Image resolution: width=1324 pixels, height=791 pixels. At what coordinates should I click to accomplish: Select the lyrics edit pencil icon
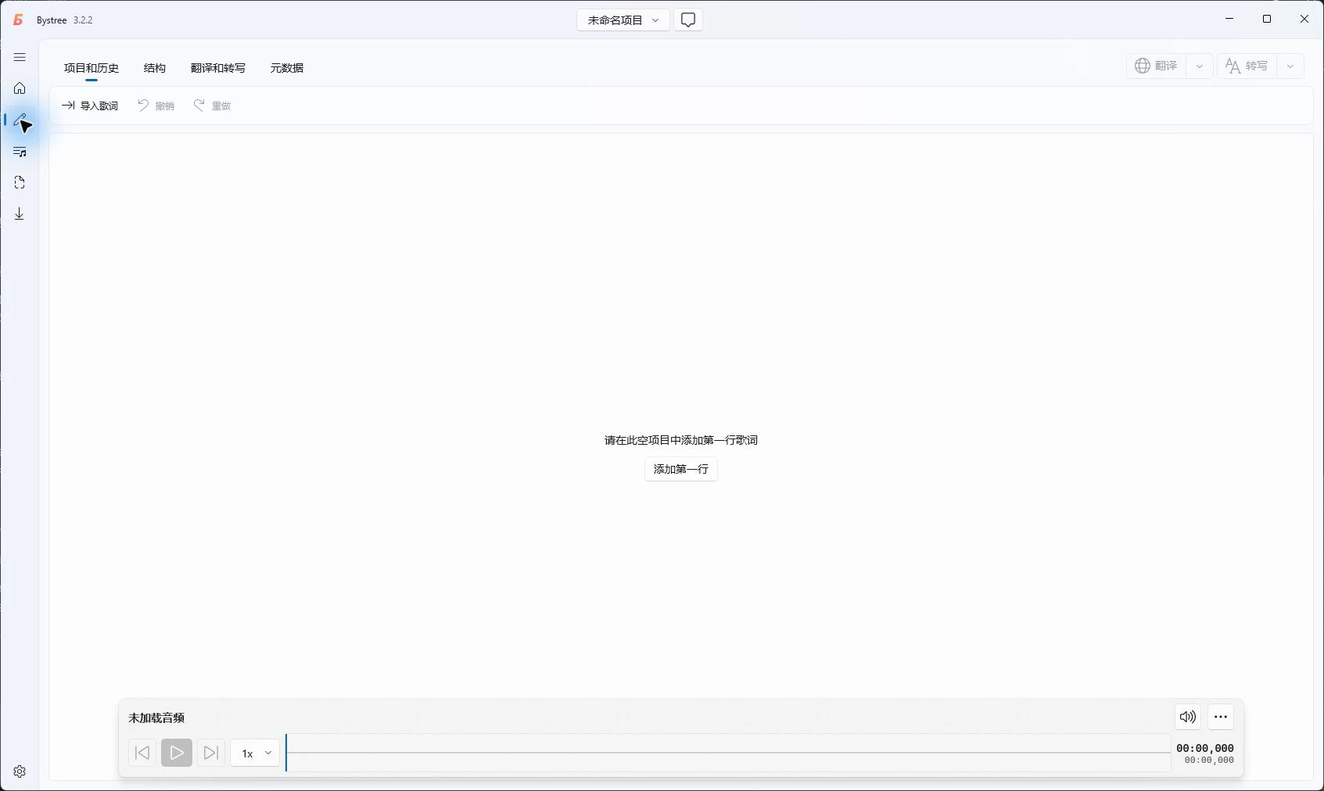click(x=20, y=120)
